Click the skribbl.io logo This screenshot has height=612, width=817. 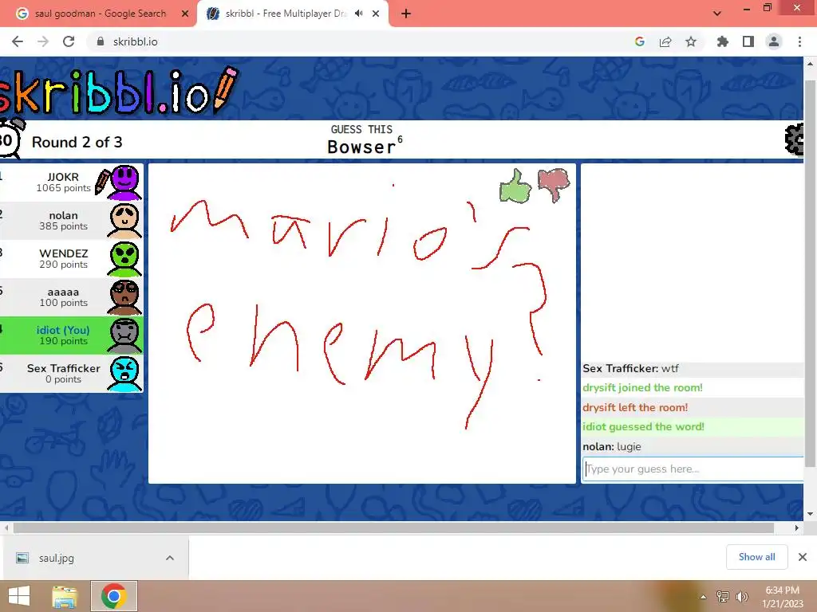point(119,92)
